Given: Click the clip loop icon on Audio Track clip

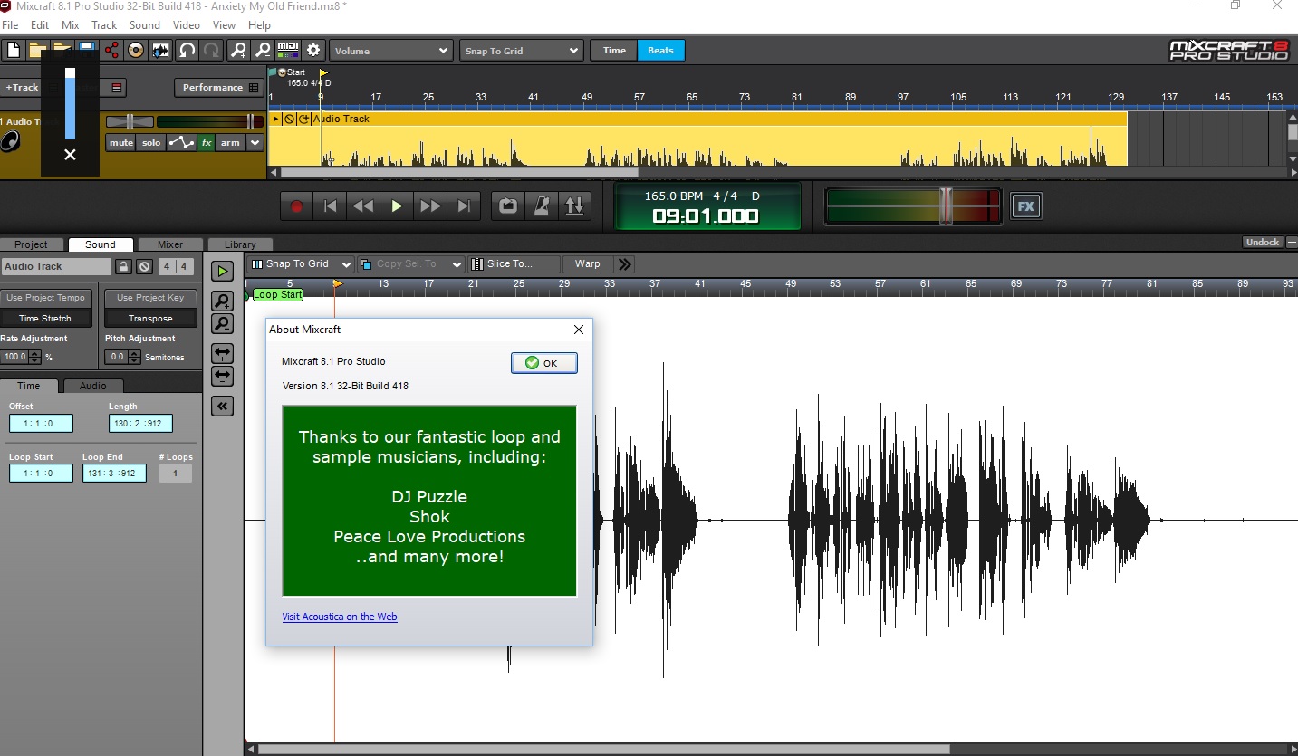Looking at the screenshot, I should point(303,119).
